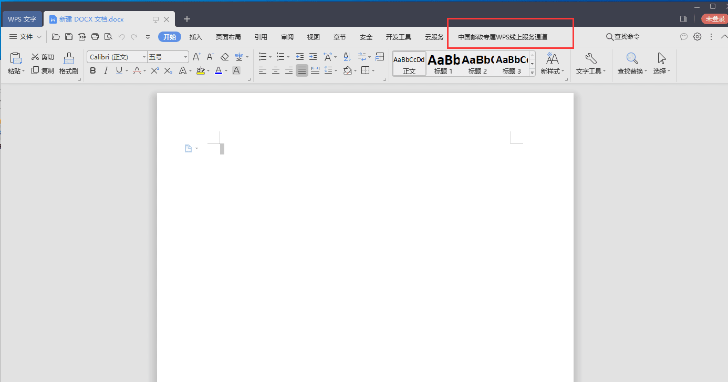This screenshot has width=728, height=382.
Task: Click the Clear Formatting eraser icon
Action: pos(224,57)
